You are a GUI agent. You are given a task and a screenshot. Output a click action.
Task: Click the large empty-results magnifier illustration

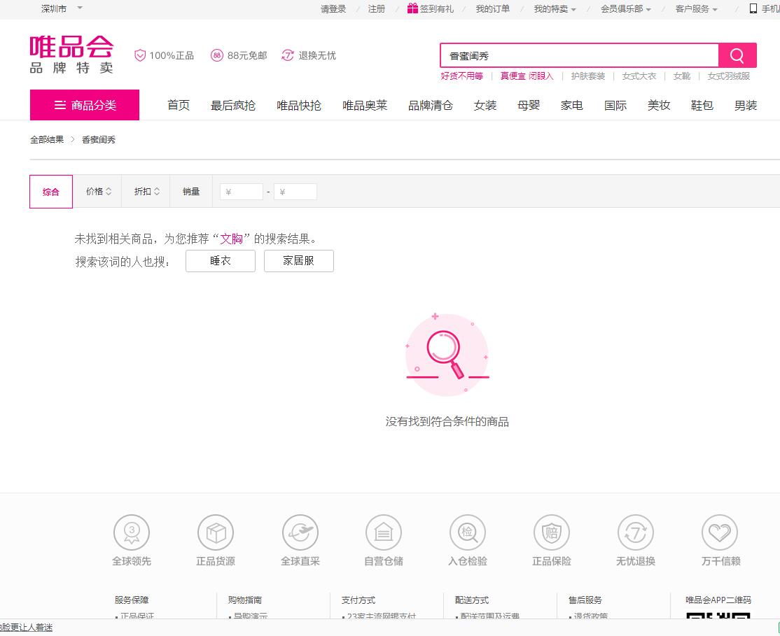(447, 355)
